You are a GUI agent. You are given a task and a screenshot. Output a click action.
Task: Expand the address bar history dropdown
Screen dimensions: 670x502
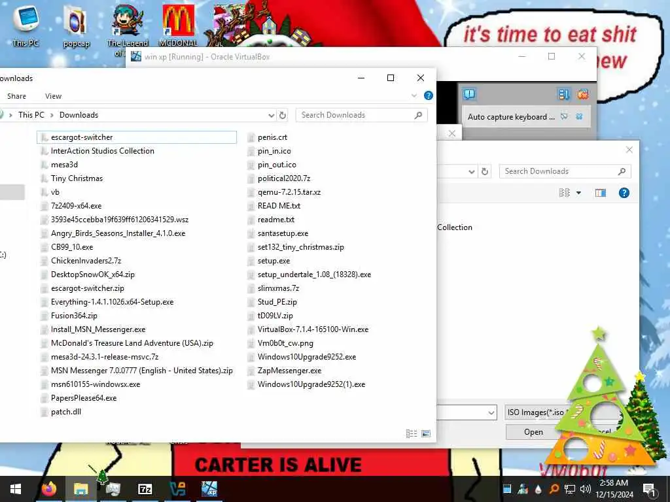coord(271,115)
